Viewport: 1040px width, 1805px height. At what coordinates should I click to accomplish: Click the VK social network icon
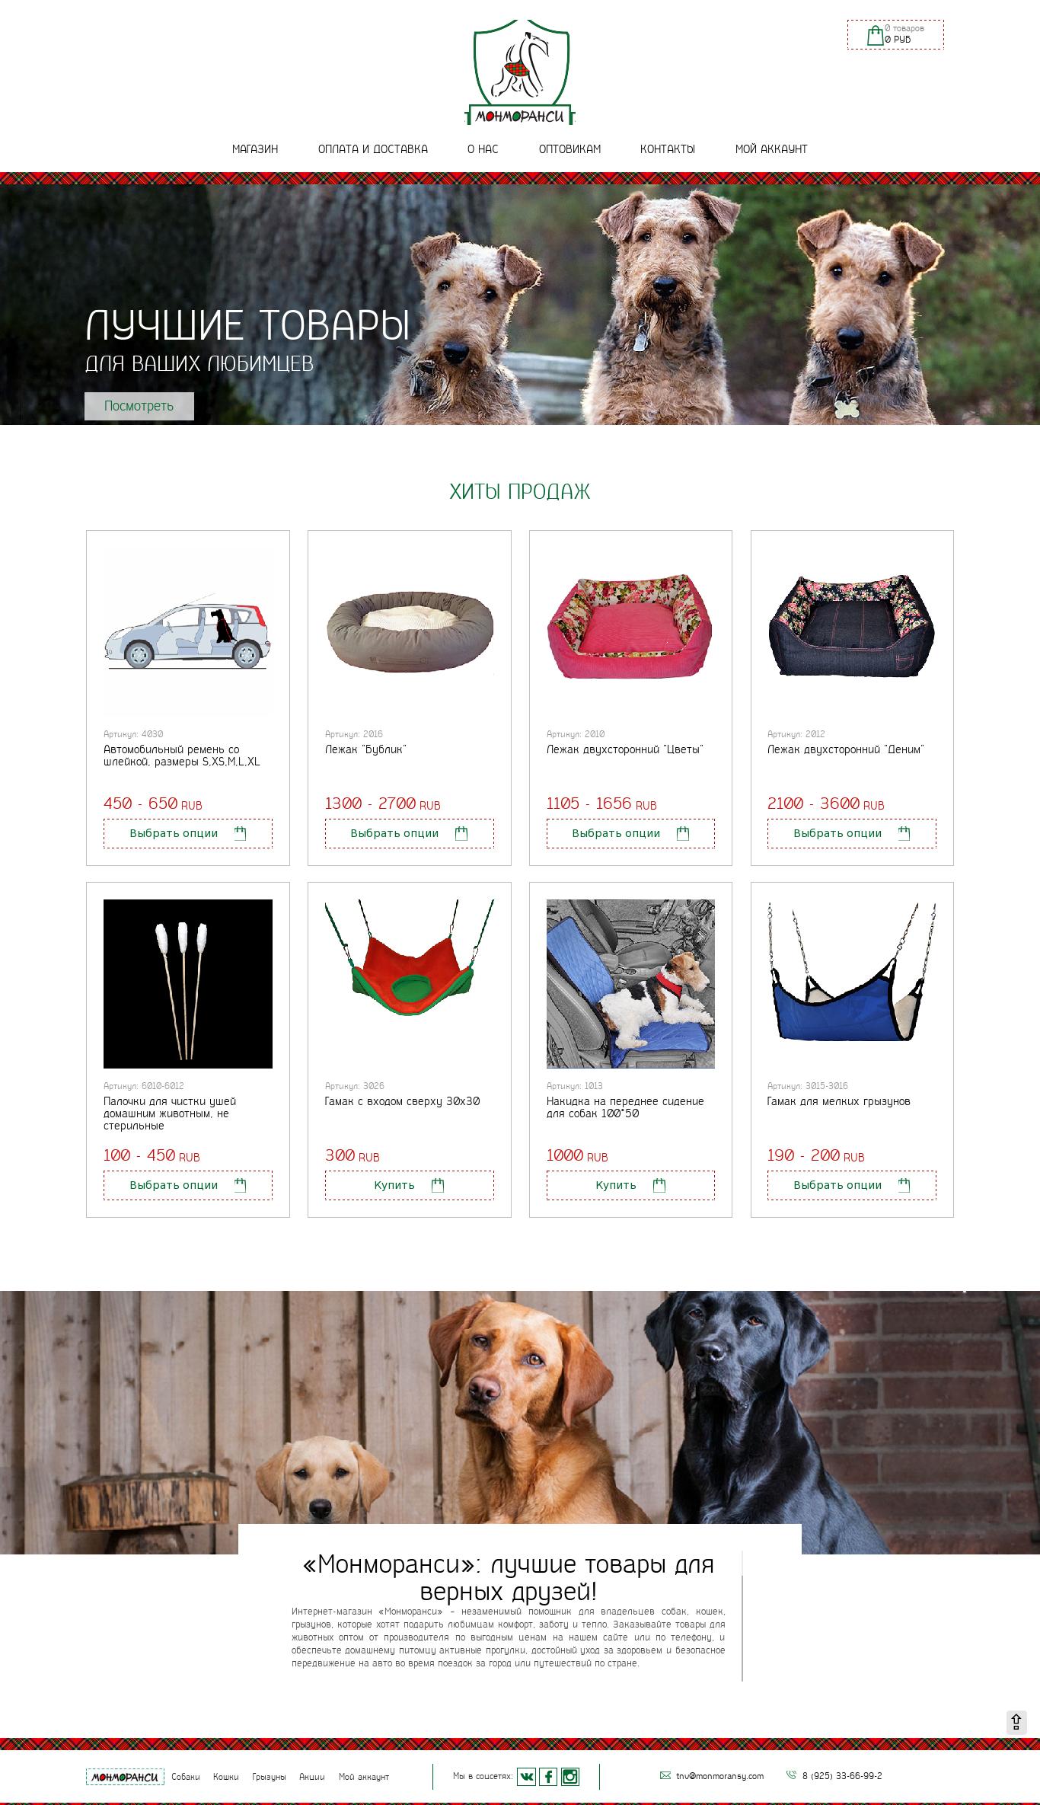(526, 1777)
